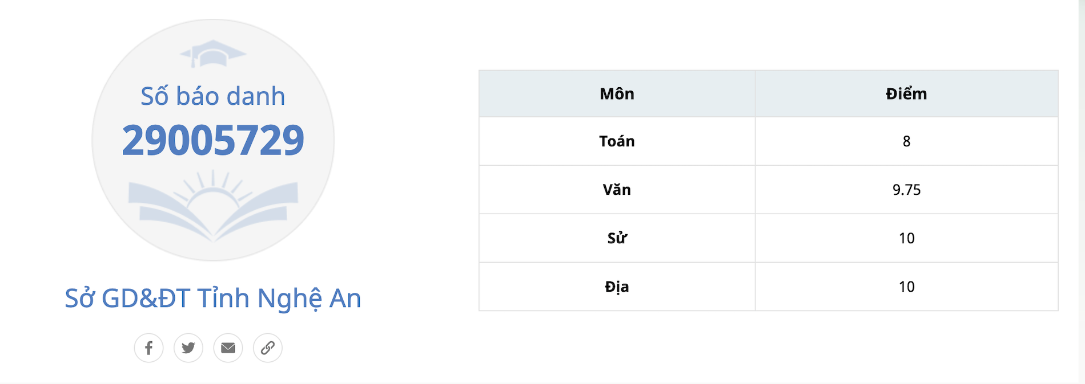This screenshot has width=1085, height=384.
Task: Select the Toán subject row
Action: tap(617, 141)
